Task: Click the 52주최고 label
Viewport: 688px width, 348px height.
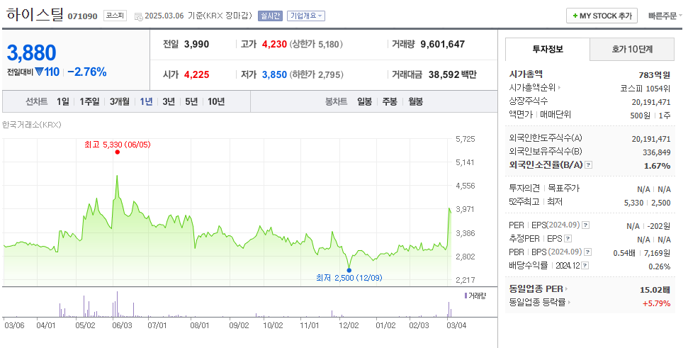Action: (524, 202)
